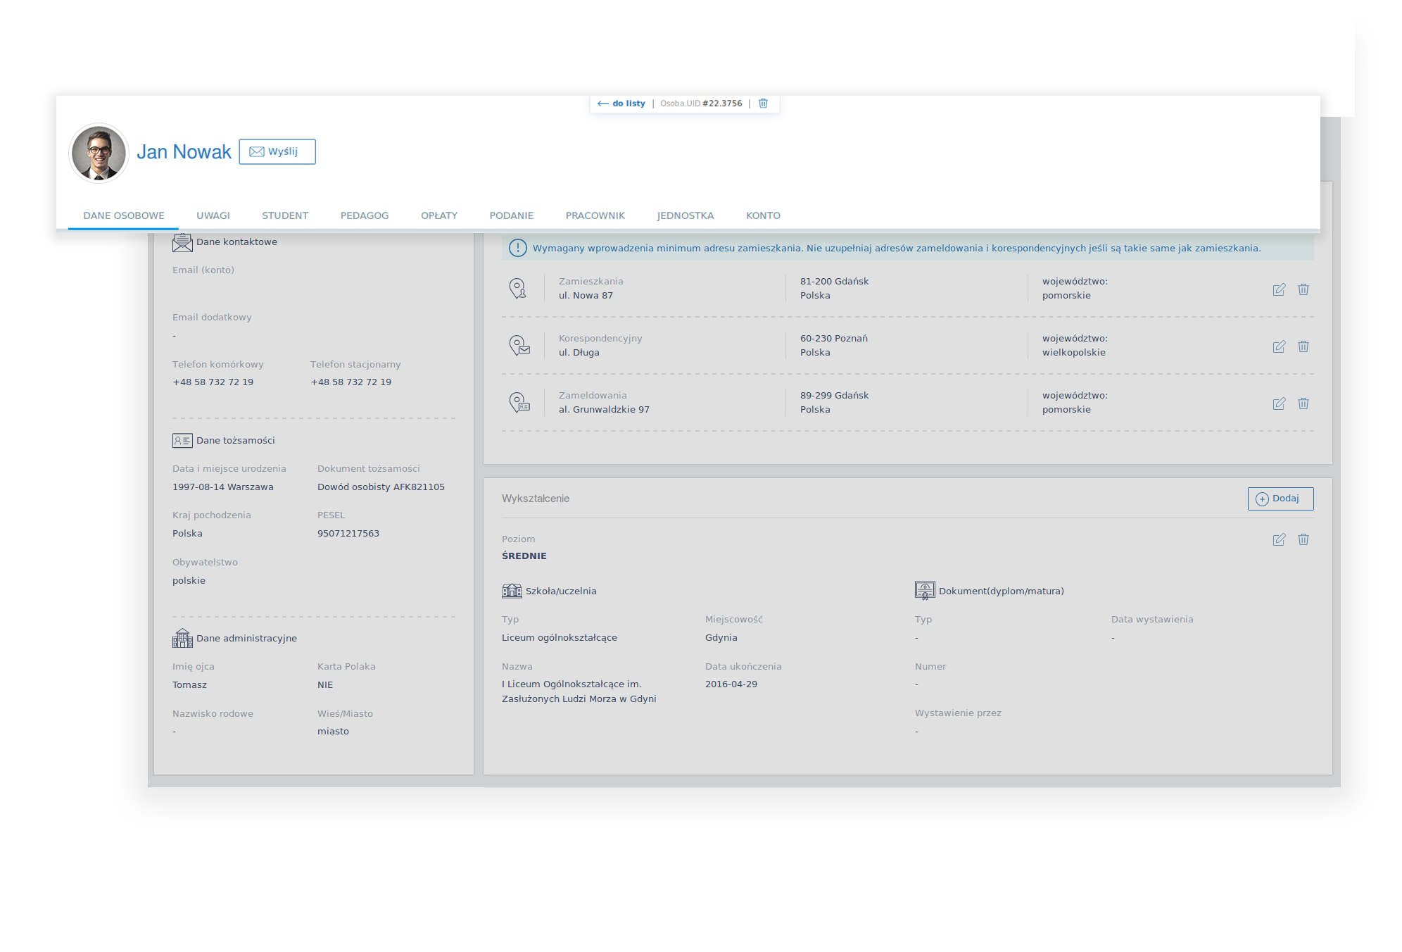Go back via 'do listy' link
Screen dimensions: 1402x952
coord(621,104)
